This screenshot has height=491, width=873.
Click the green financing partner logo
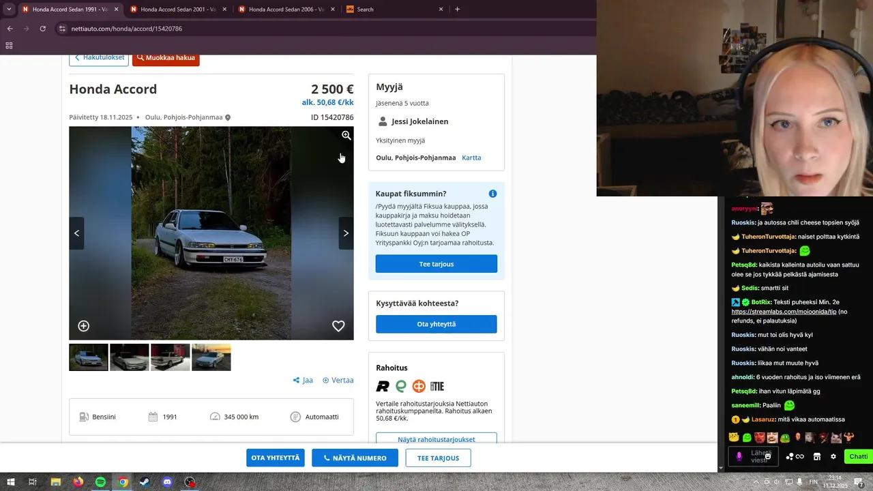(401, 387)
